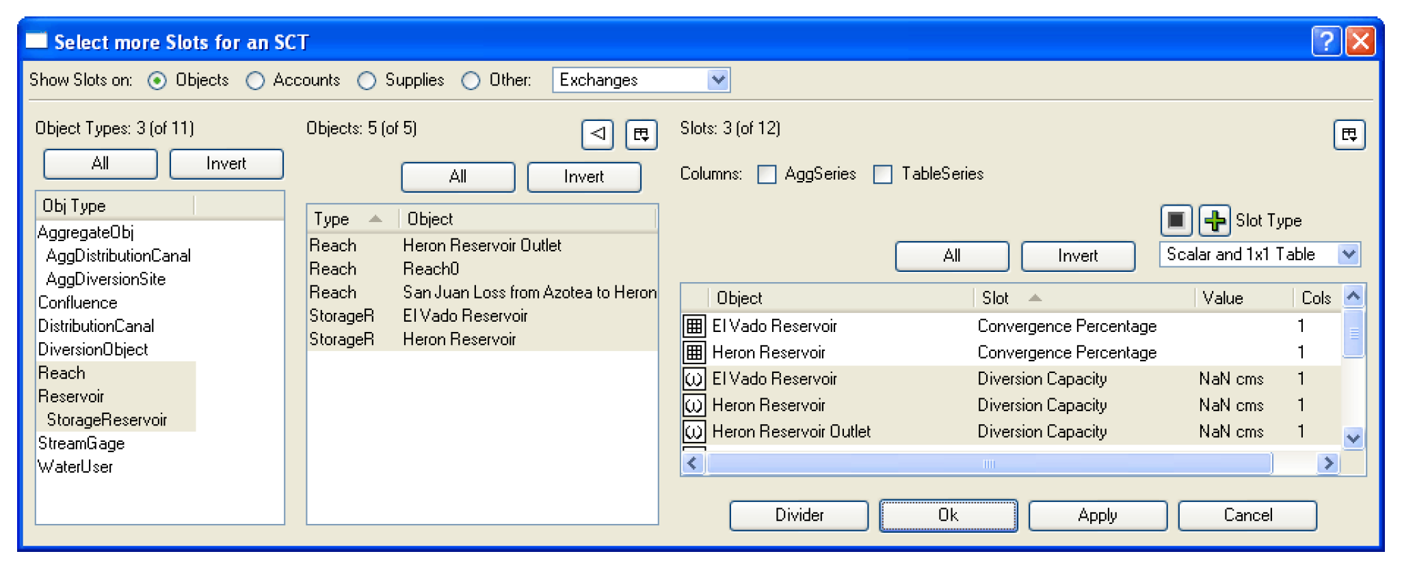Select Heron Reservoir in Objects list
The height and width of the screenshot is (569, 1402).
[482, 339]
